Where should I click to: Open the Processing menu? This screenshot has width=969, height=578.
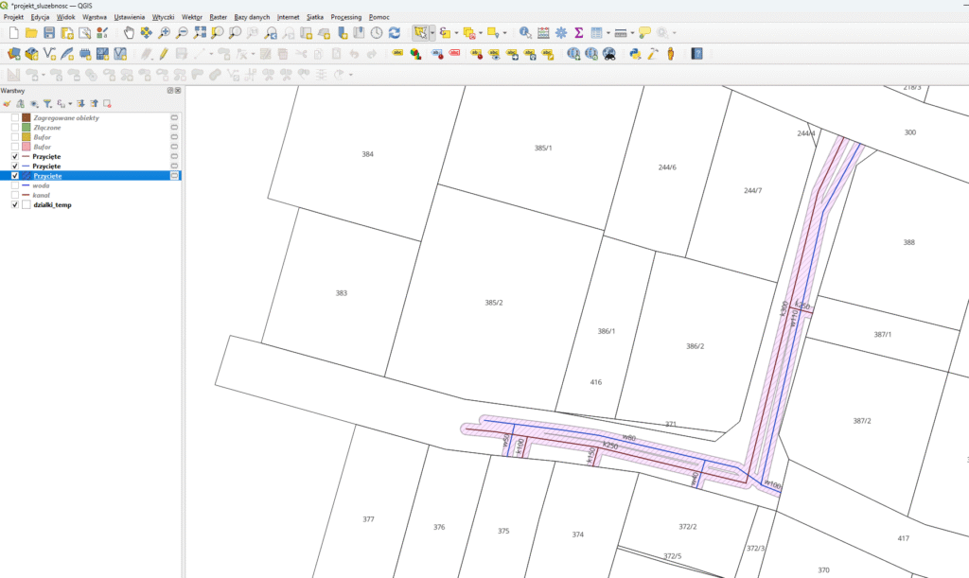pyautogui.click(x=345, y=17)
